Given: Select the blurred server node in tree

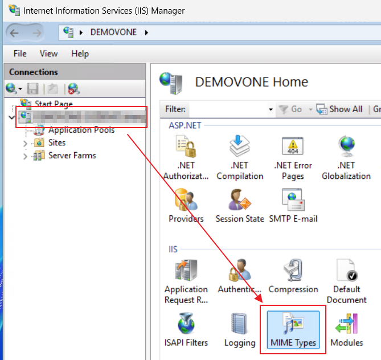Looking at the screenshot, I should [x=82, y=117].
